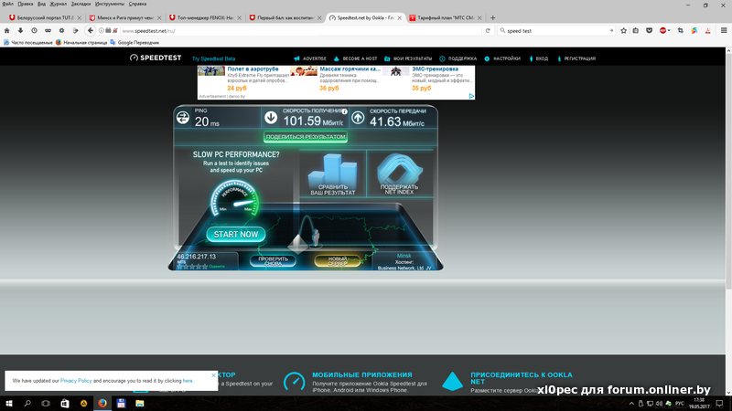This screenshot has height=411, width=732.
Task: Open the AdChoices icon on the ad banner
Action: [471, 96]
